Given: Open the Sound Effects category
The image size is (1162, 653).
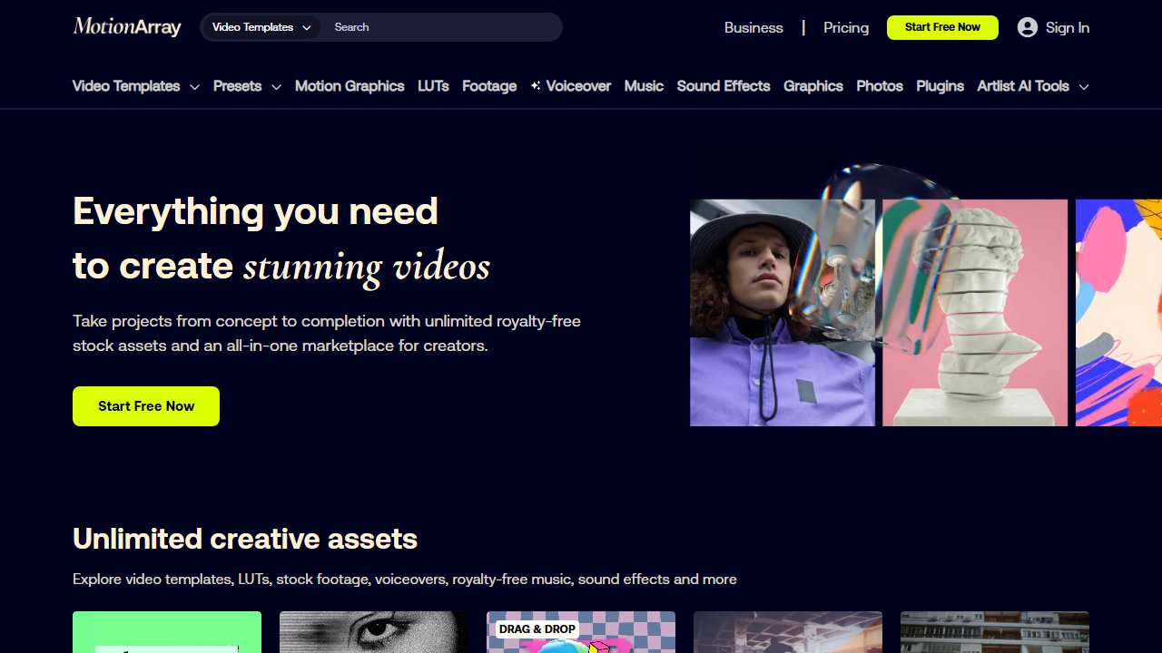Looking at the screenshot, I should click(724, 86).
